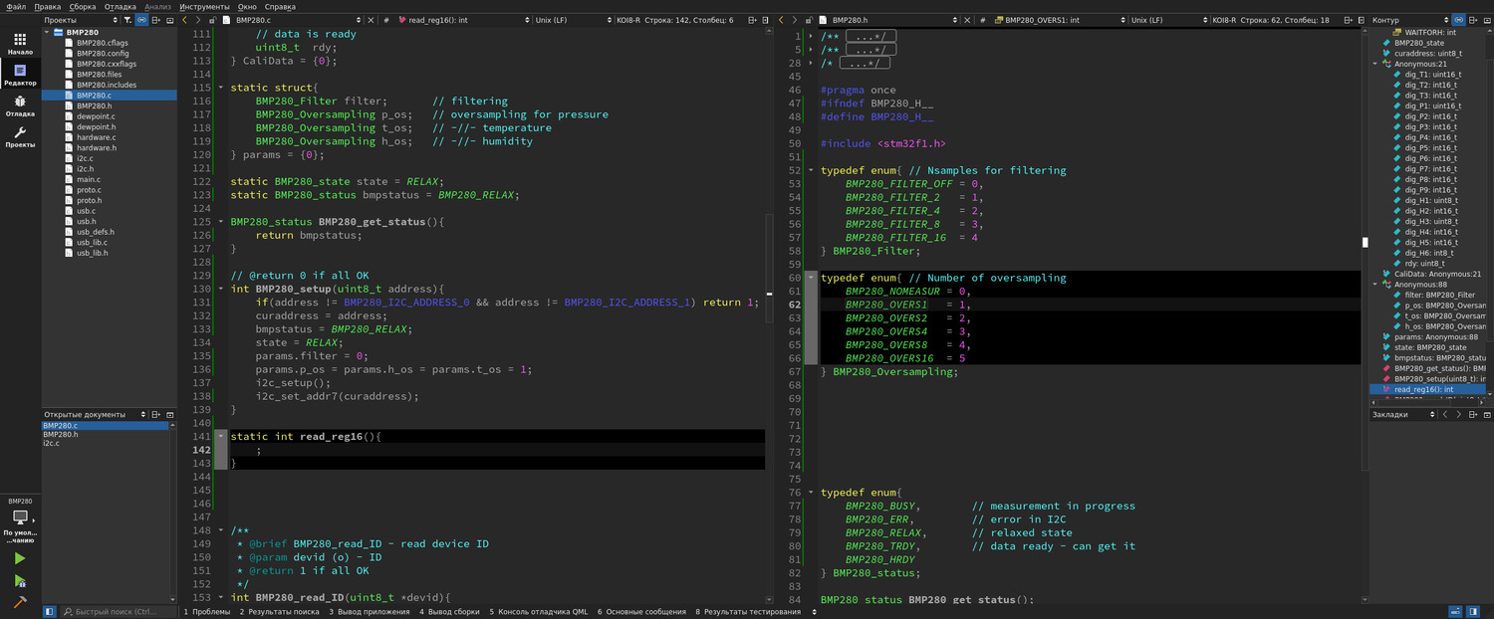The image size is (1494, 619).
Task: Switch to the Отладка mode in sidebar
Action: point(20,105)
